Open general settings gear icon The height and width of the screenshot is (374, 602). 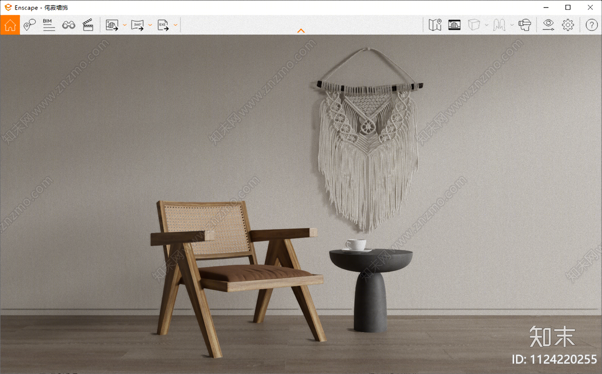click(568, 25)
